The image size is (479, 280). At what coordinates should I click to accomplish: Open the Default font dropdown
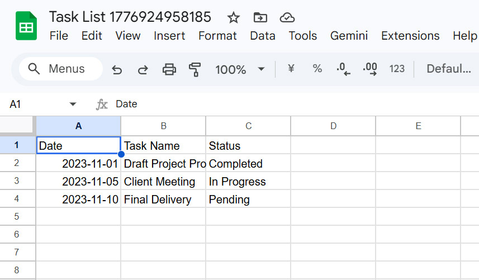click(x=448, y=69)
